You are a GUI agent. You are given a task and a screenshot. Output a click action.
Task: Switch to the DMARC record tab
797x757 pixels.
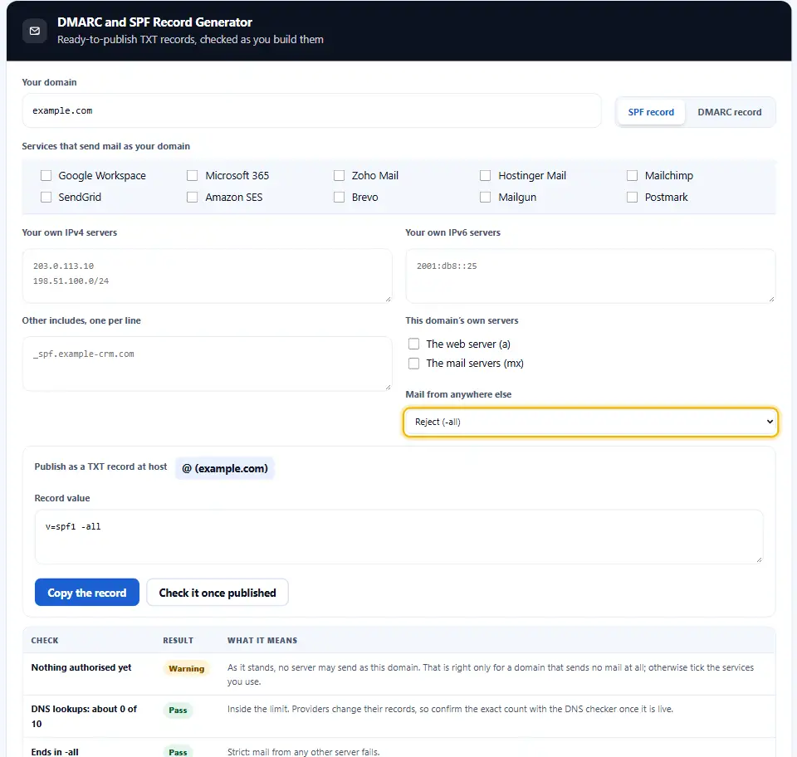point(730,112)
